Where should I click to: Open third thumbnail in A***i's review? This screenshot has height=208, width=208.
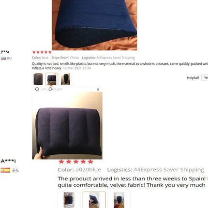(x=119, y=200)
